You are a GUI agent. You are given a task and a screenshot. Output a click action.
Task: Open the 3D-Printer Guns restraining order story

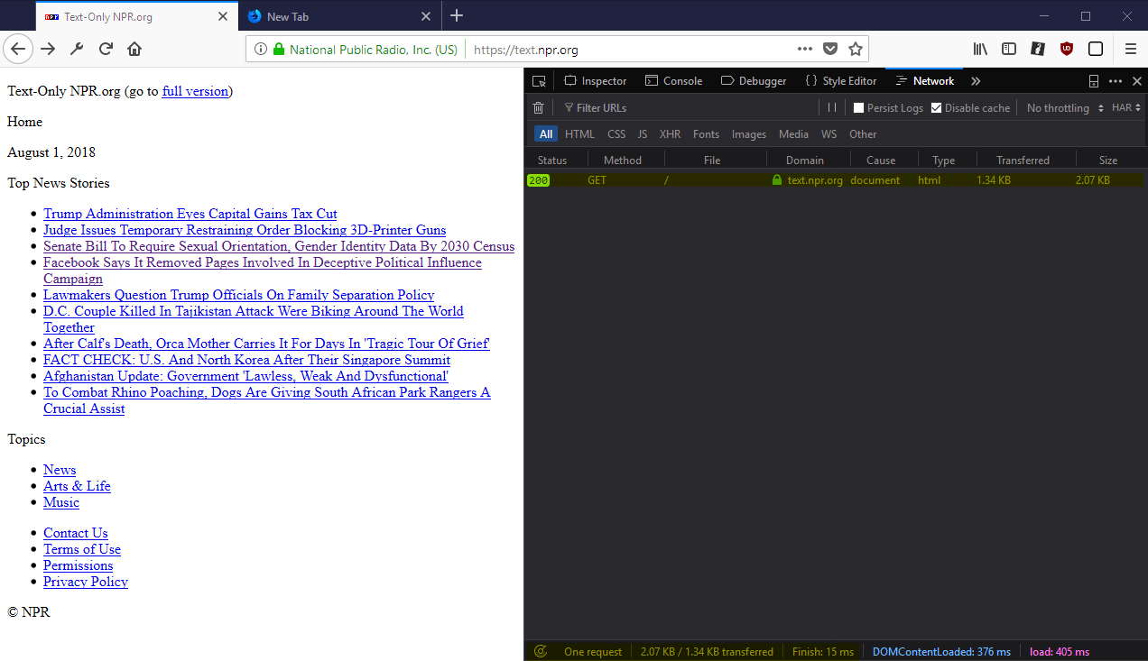pos(245,230)
